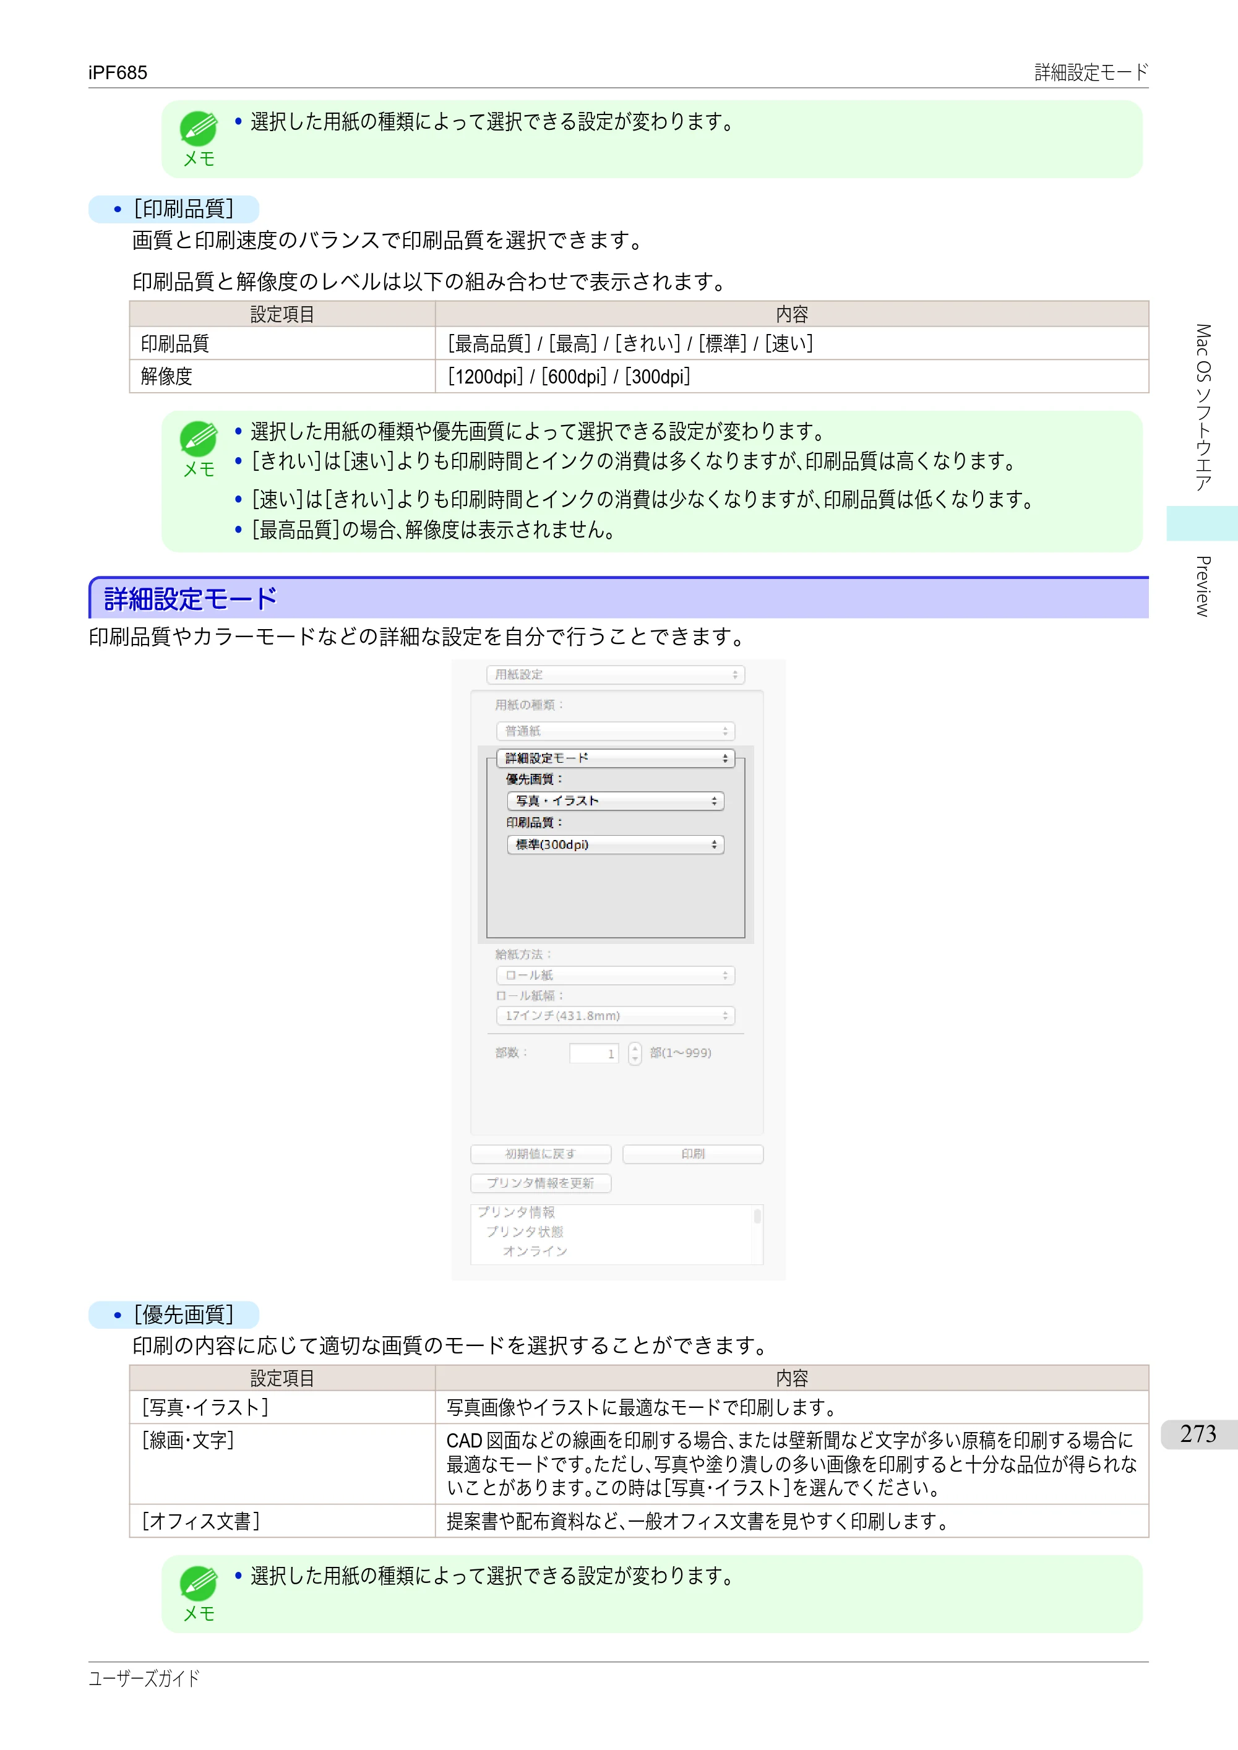1238x1750 pixels.
Task: Click the プリンタ情報を更新 button
Action: coord(541,1183)
